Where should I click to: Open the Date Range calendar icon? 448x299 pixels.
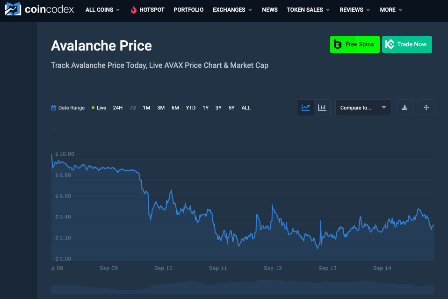coord(53,108)
